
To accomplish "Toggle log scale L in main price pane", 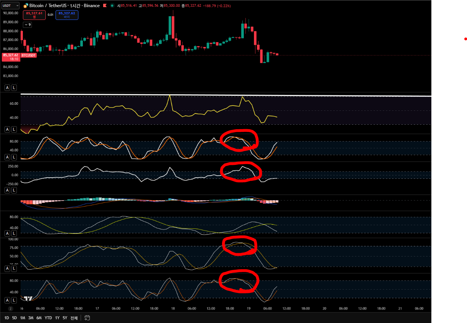I will 14,88.
